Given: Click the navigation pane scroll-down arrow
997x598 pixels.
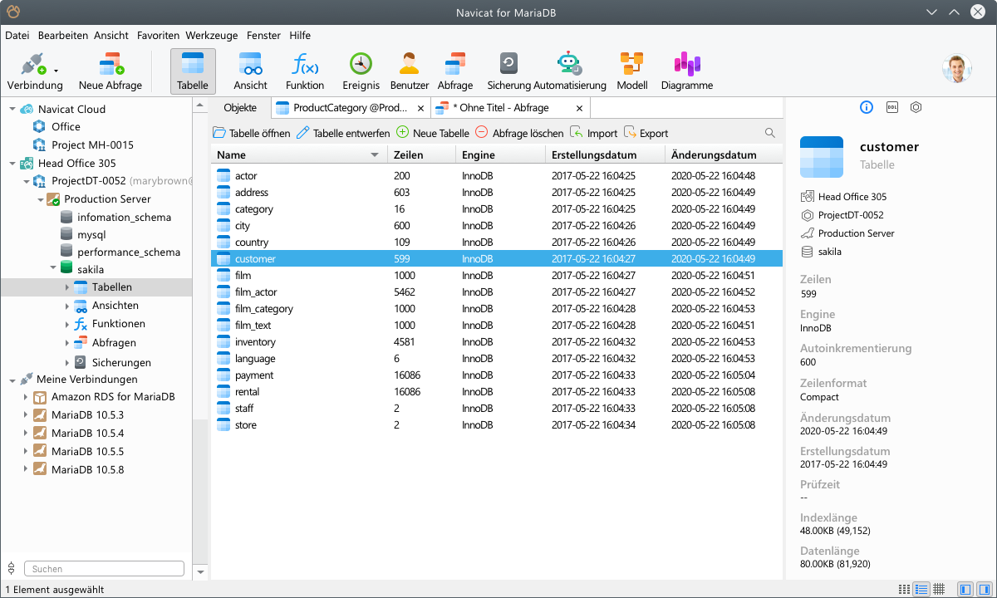Looking at the screenshot, I should [199, 571].
